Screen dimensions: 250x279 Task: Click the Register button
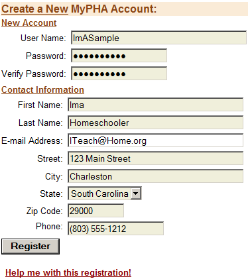(x=31, y=247)
